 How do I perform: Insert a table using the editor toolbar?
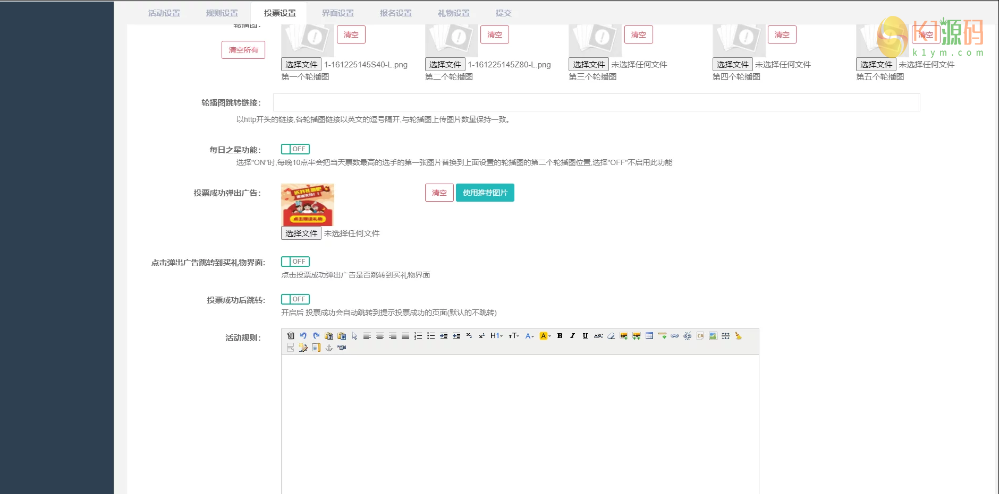[x=649, y=336]
